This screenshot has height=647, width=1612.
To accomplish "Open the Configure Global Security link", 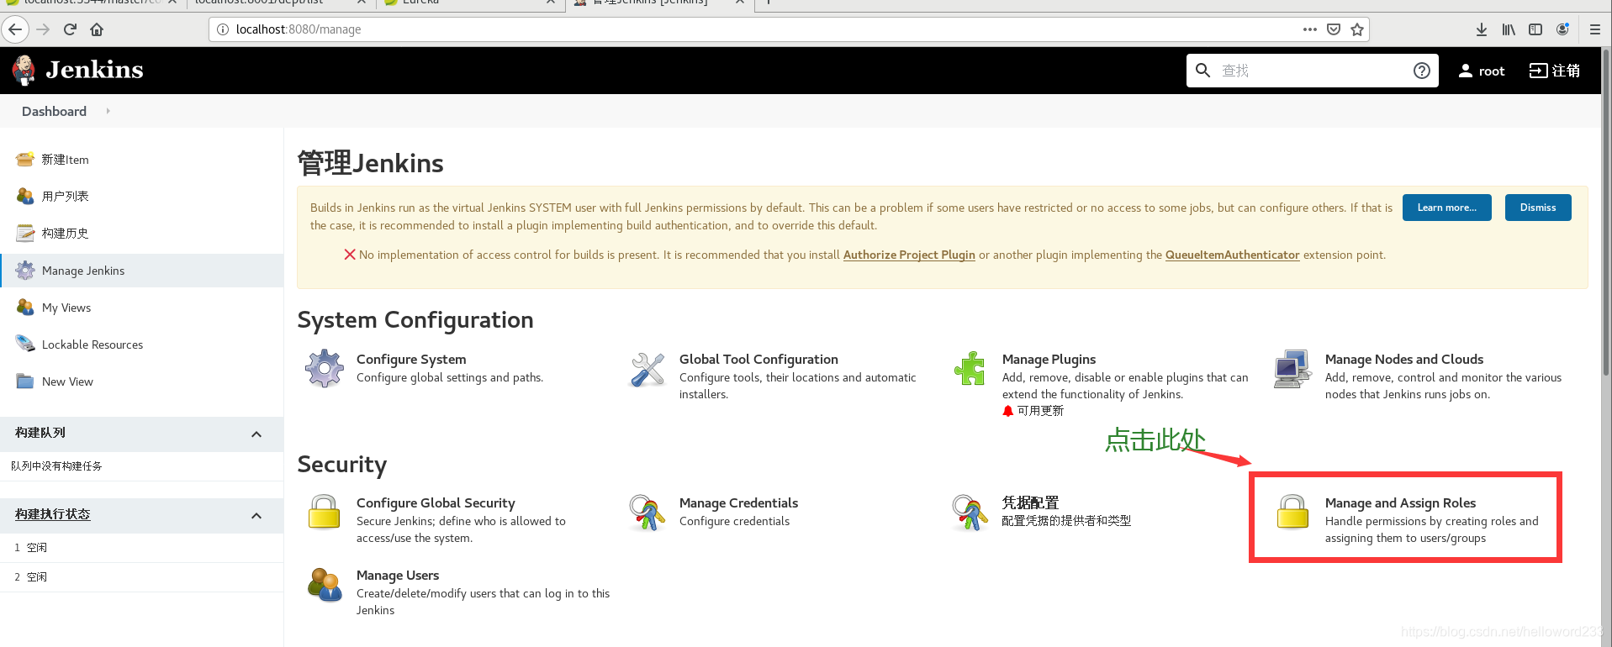I will (436, 502).
